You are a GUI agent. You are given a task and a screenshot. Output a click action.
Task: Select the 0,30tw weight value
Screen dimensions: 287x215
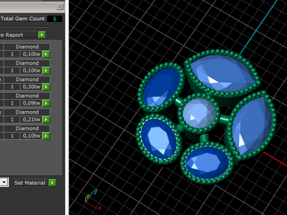click(31, 87)
